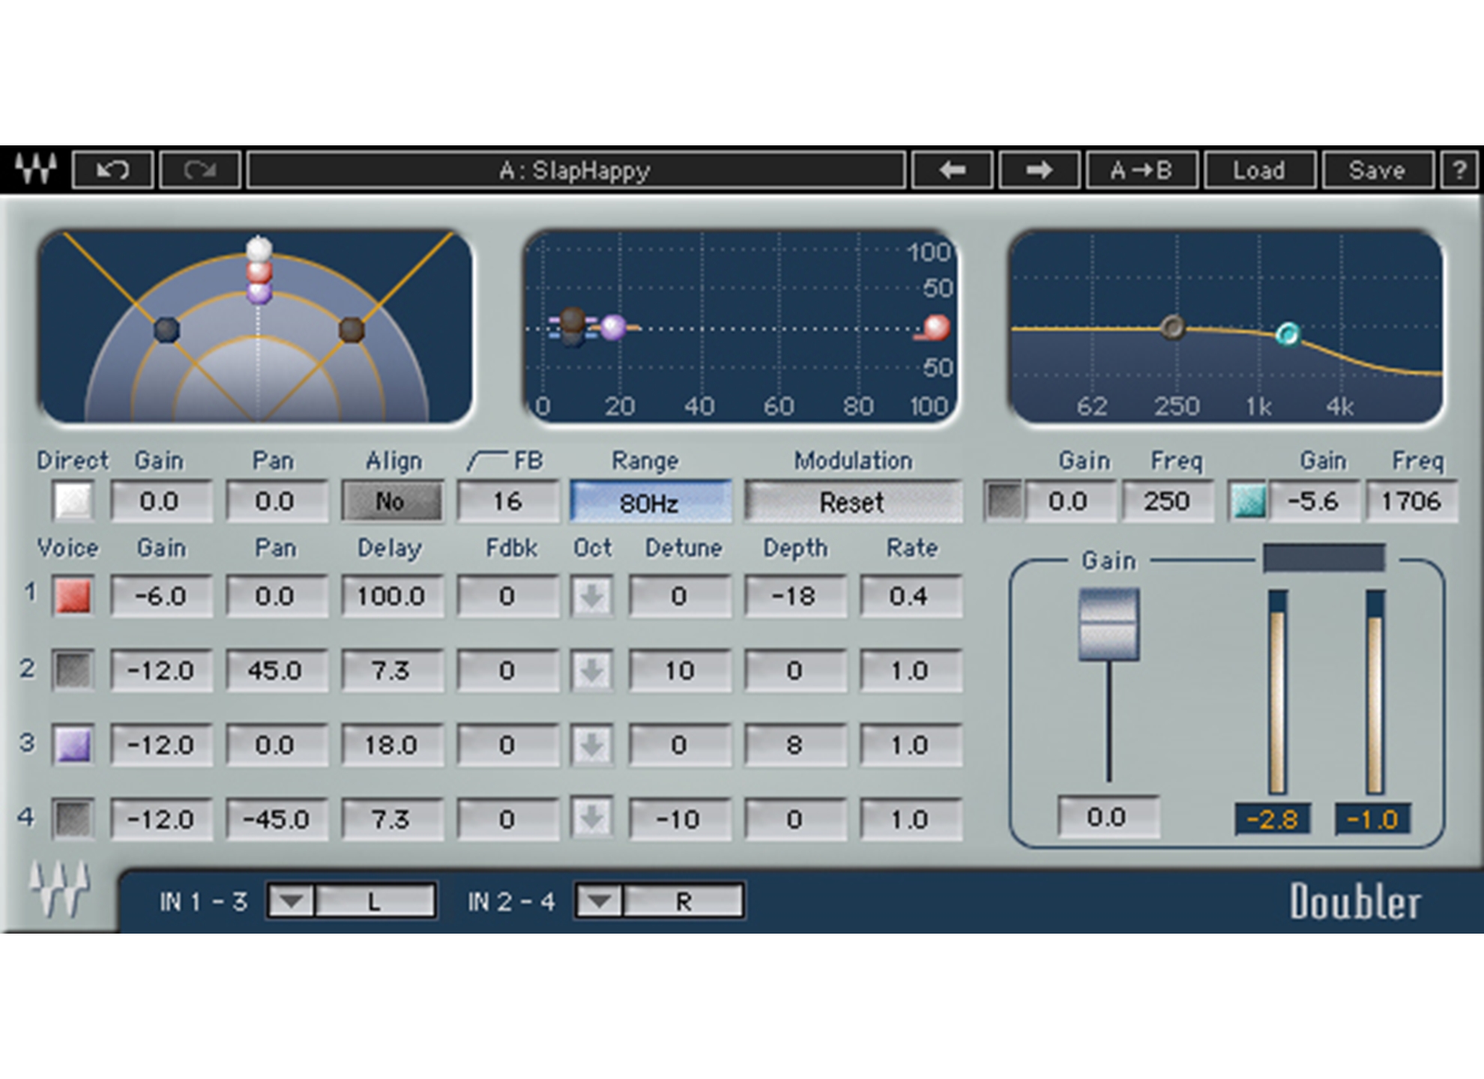Click Voice 3 octave down arrow
The width and height of the screenshot is (1484, 1079).
pyautogui.click(x=592, y=745)
